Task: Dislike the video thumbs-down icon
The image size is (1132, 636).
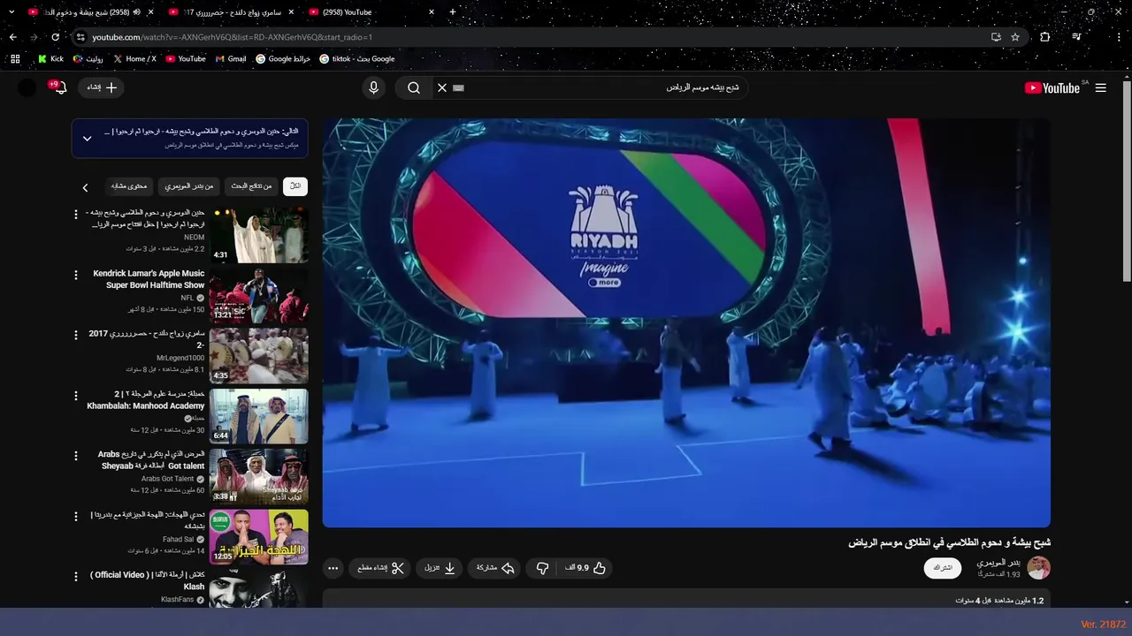Action: [543, 568]
